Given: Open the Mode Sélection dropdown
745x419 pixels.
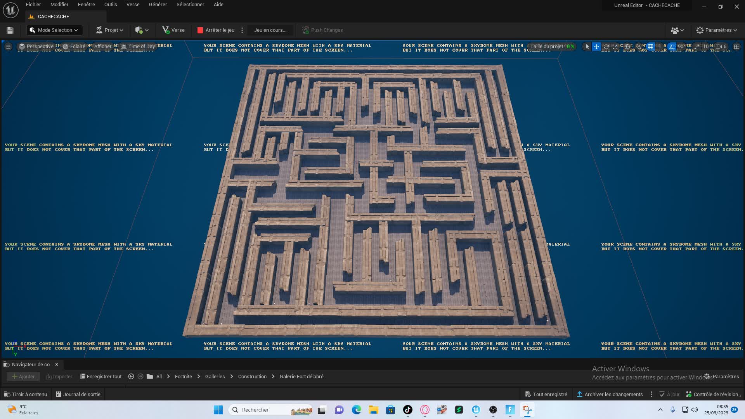Looking at the screenshot, I should point(54,30).
